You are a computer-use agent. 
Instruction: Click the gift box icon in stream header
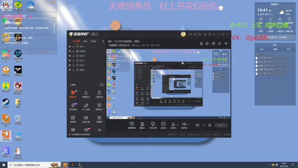click(201, 43)
